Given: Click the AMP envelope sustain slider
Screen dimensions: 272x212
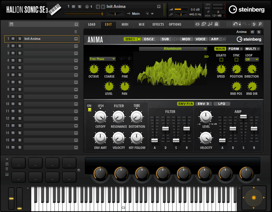Looking at the screenshot, I should (243, 117).
